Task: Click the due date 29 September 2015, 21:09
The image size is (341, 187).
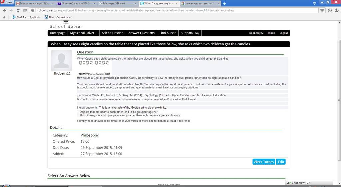Action: click(x=101, y=148)
